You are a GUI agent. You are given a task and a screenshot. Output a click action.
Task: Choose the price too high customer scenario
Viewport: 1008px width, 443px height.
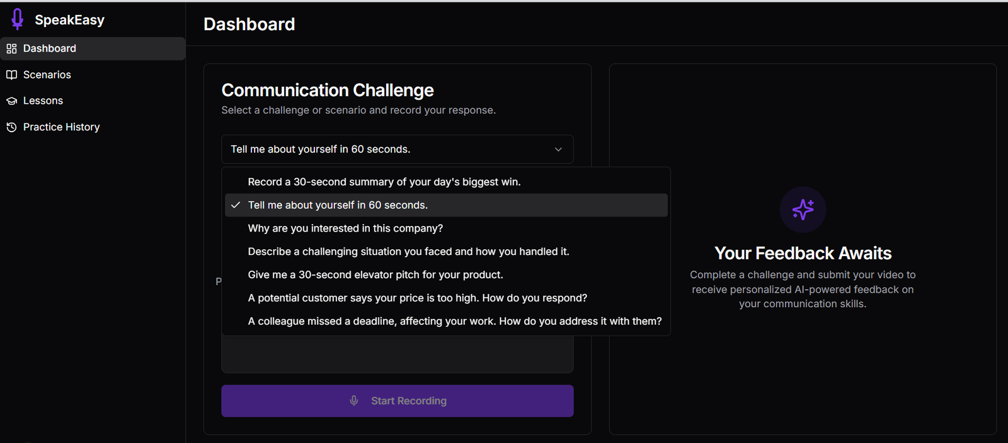(x=417, y=298)
